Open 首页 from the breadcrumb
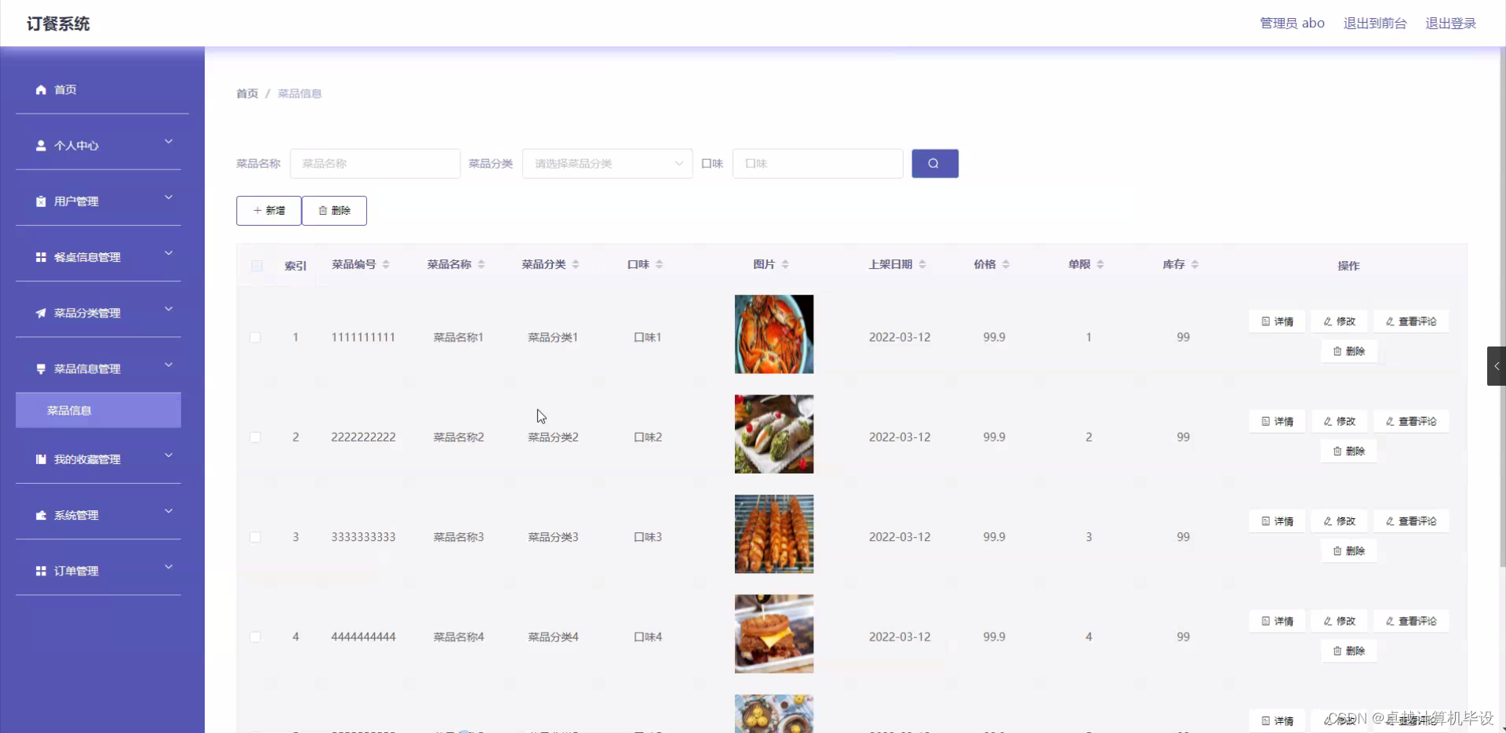1506x733 pixels. [246, 93]
